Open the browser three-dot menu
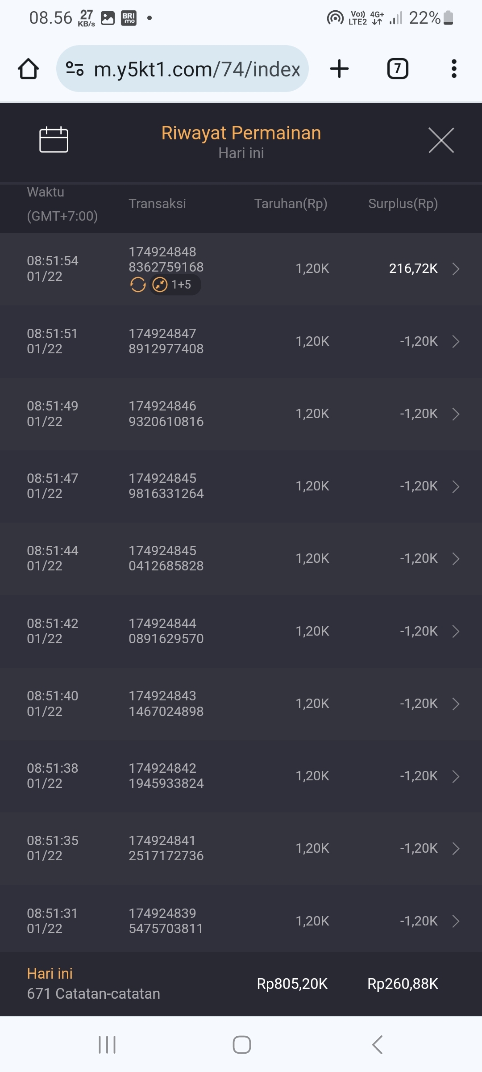 click(454, 69)
